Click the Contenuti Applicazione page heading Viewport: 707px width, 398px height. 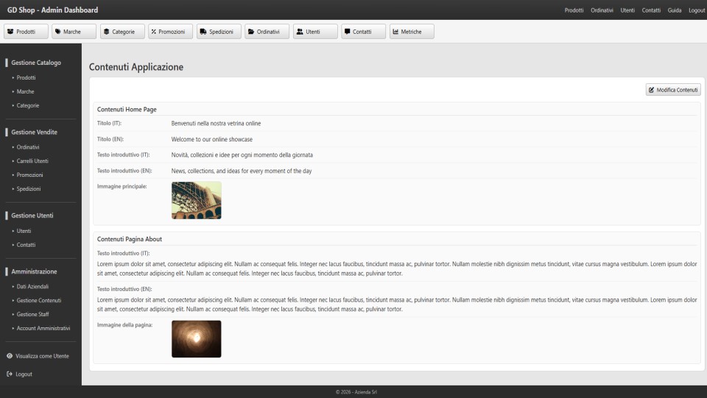(136, 67)
